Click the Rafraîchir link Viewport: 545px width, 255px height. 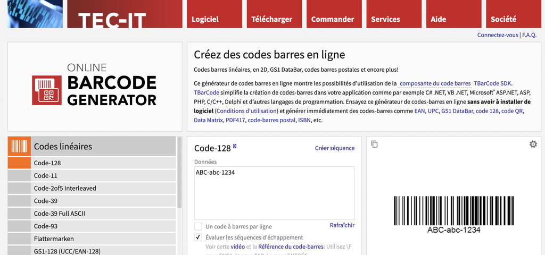[x=342, y=225]
